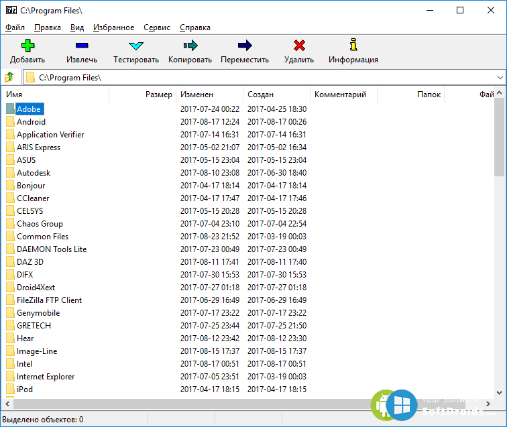Select the DAZ 3D folder name
Viewport: 507px width, 427px height.
(x=30, y=262)
